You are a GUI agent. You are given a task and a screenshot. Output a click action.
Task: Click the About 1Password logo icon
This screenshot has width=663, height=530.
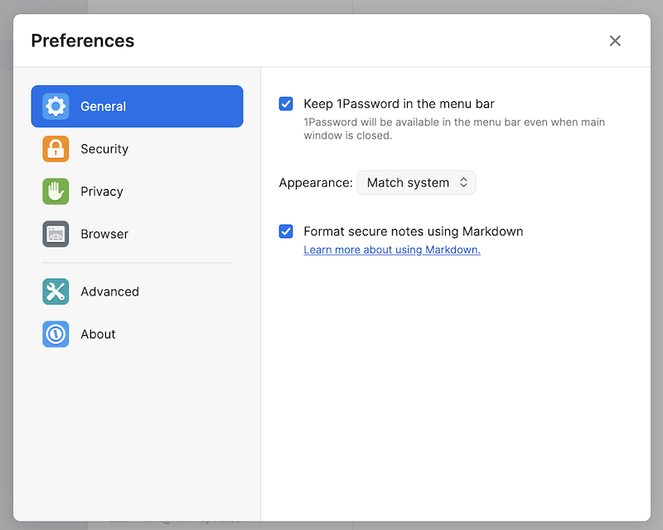coord(56,334)
